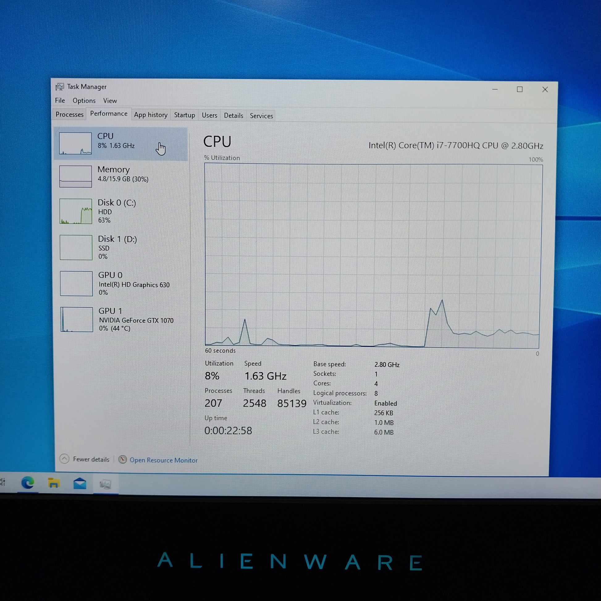Click the Fewer details arrow icon

coord(64,459)
